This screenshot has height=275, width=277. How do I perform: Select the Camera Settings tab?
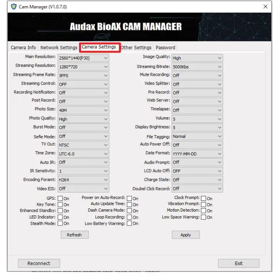(99, 47)
